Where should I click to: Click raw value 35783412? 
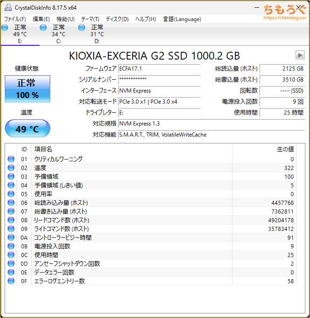click(281, 229)
